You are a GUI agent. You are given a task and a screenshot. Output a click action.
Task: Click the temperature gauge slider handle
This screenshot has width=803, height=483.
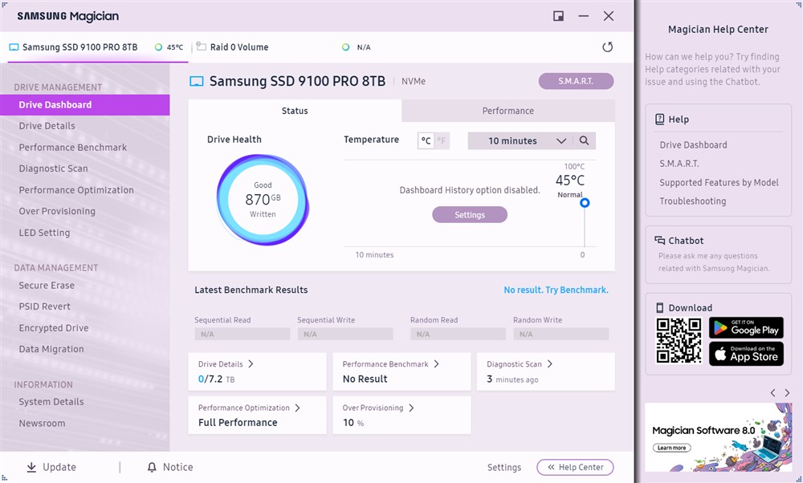point(585,203)
